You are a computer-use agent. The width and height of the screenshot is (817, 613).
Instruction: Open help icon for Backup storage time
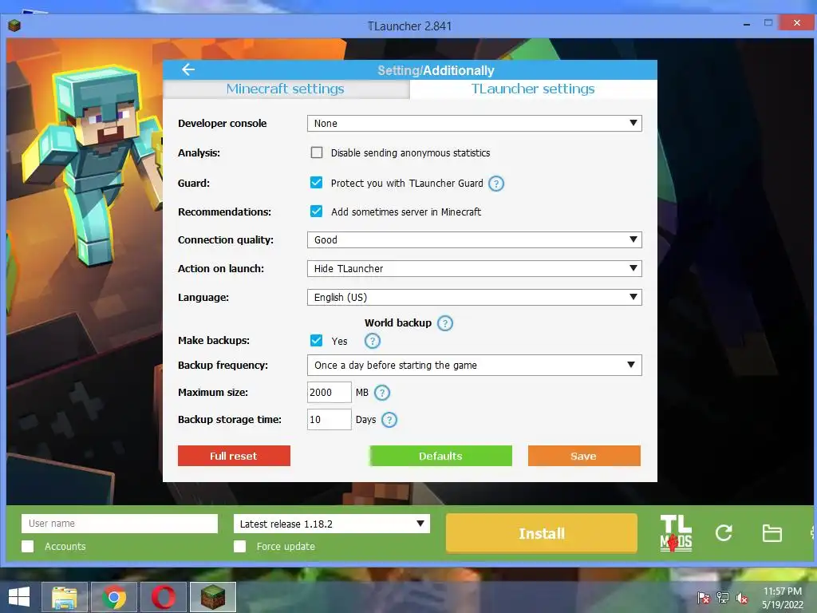389,420
